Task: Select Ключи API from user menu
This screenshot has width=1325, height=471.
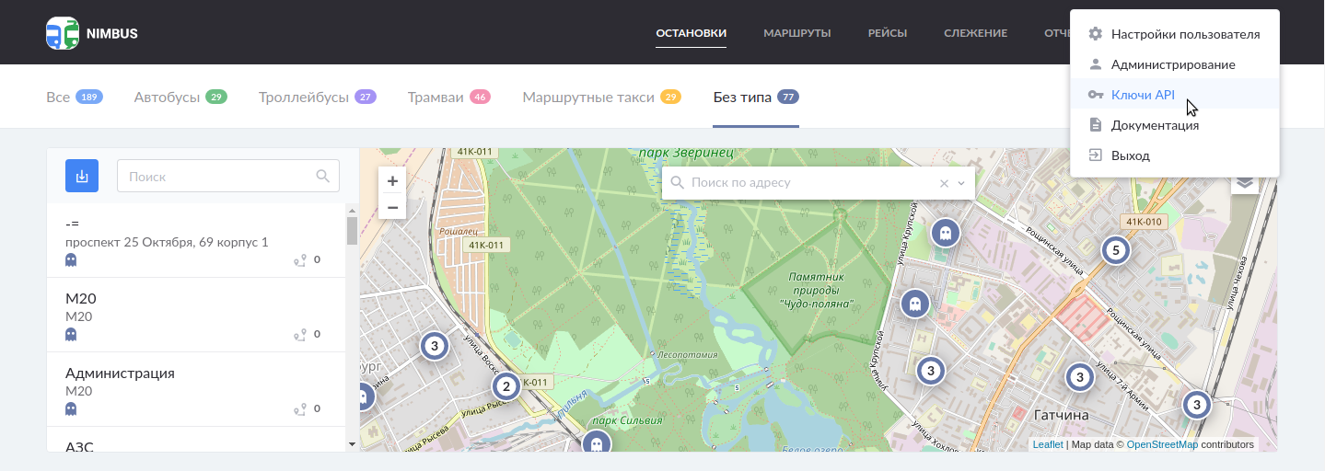Action: pyautogui.click(x=1143, y=95)
